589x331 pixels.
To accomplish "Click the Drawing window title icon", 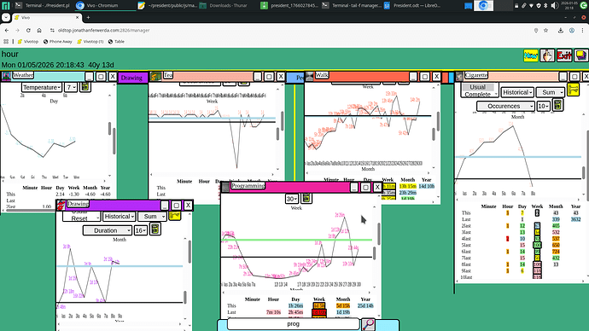I will click(61, 205).
